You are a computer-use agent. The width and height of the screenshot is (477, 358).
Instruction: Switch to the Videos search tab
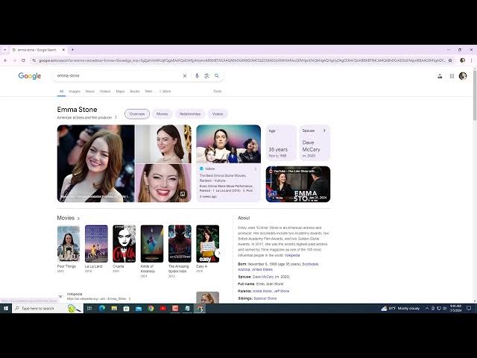(x=105, y=91)
